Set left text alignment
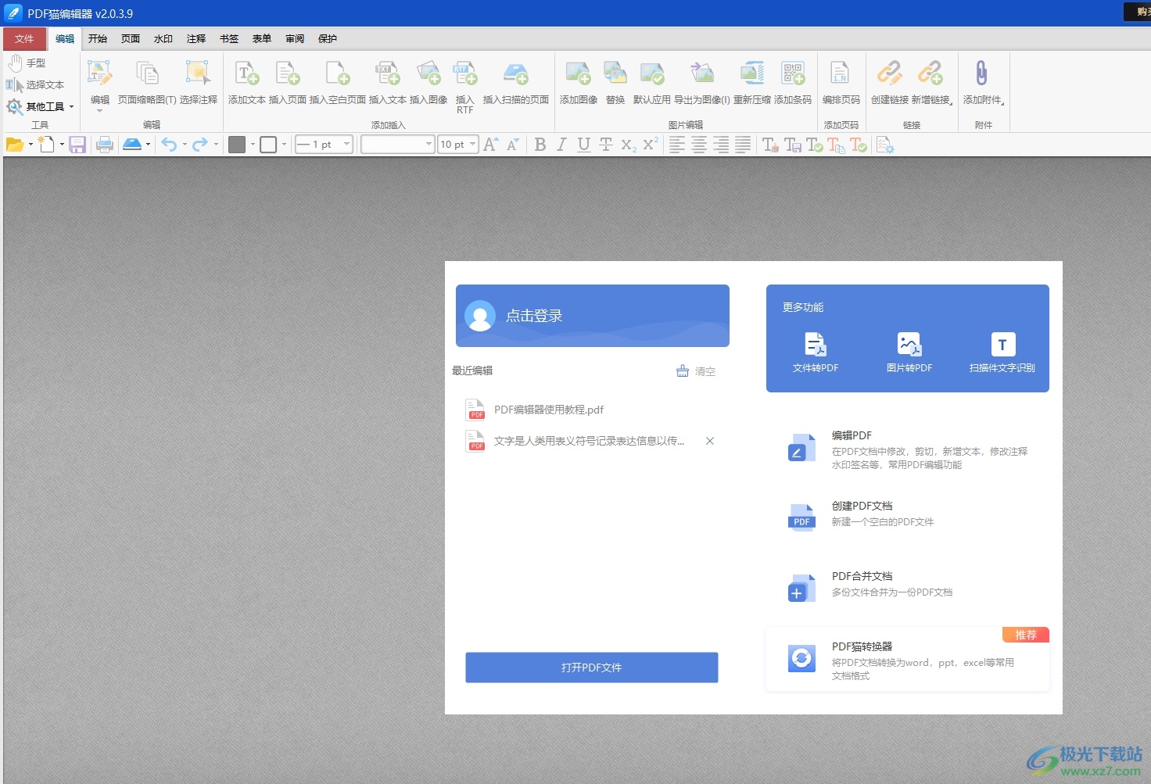The width and height of the screenshot is (1151, 784). click(x=677, y=145)
